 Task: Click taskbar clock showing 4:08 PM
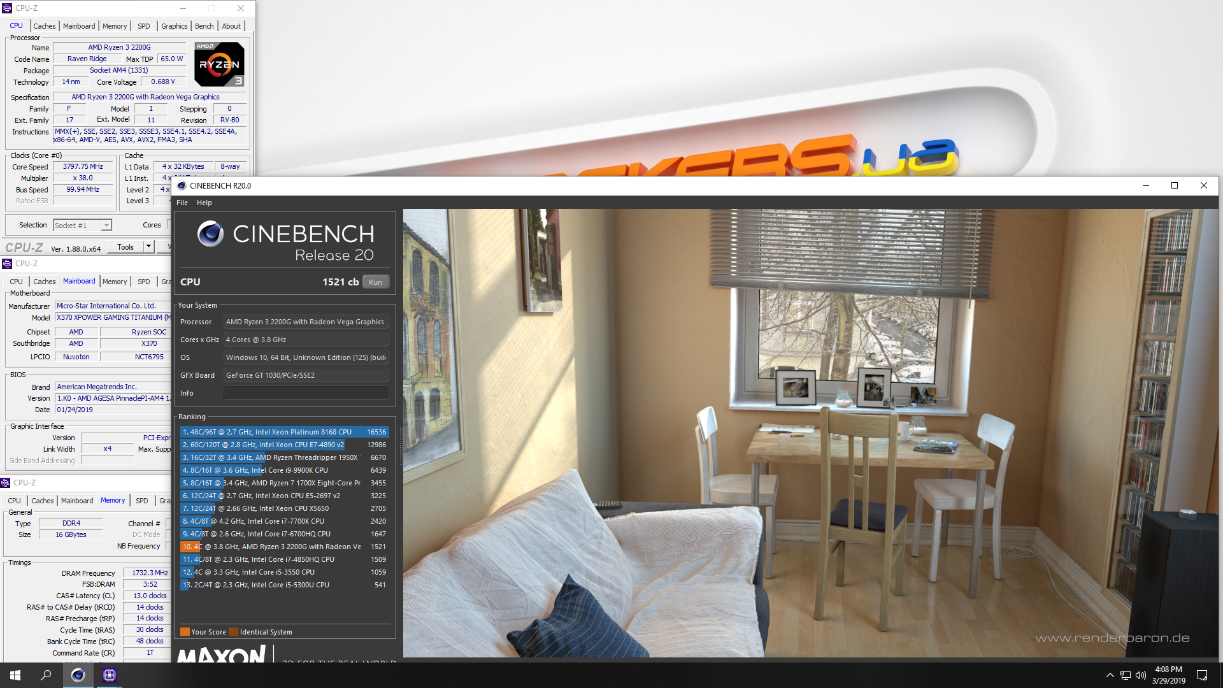point(1168,675)
